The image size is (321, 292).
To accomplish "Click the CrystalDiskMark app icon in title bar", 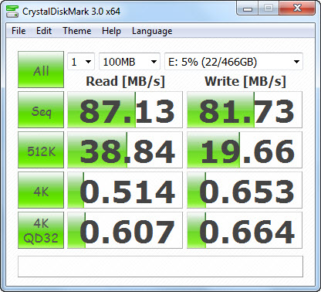I will (12, 11).
